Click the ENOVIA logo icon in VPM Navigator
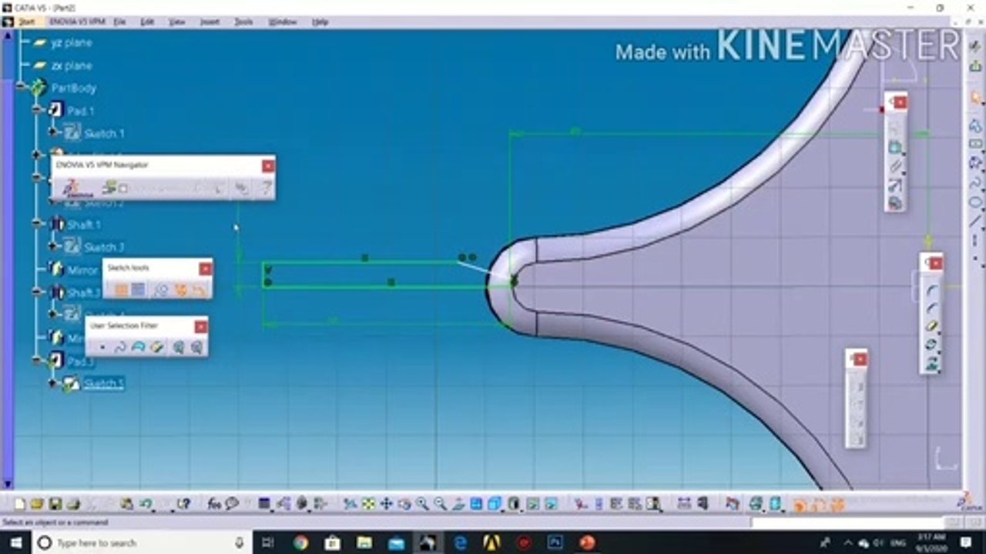Screen dimensions: 986x554 click(78, 189)
